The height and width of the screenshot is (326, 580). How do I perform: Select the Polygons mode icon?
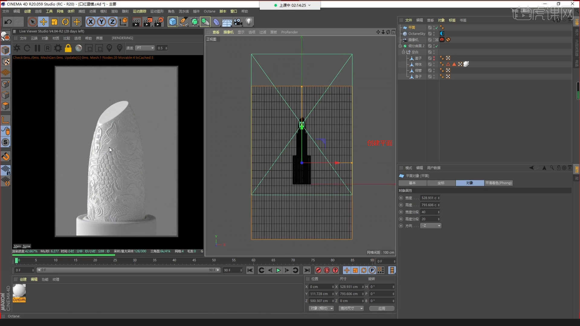(x=5, y=106)
